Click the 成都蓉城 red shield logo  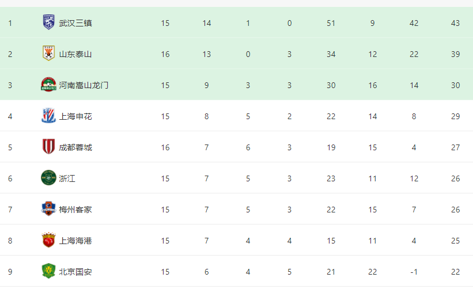click(x=48, y=147)
